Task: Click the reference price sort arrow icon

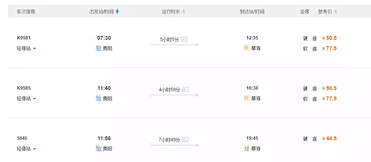Action: pyautogui.click(x=336, y=11)
